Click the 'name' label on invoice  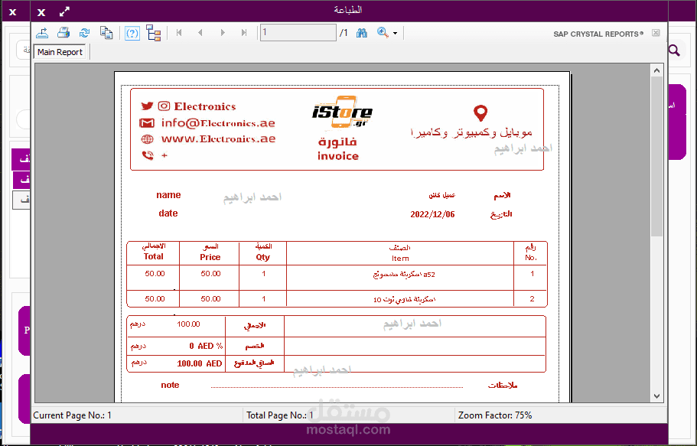(168, 195)
